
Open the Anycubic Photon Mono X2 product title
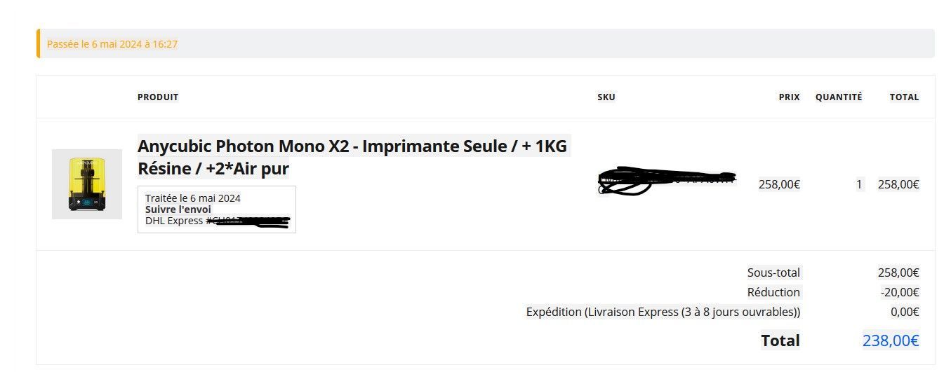(352, 157)
